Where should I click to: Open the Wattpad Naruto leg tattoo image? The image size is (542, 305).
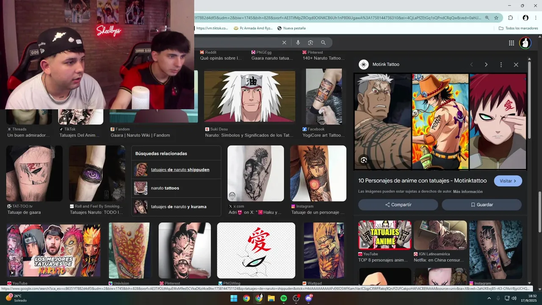click(x=324, y=250)
